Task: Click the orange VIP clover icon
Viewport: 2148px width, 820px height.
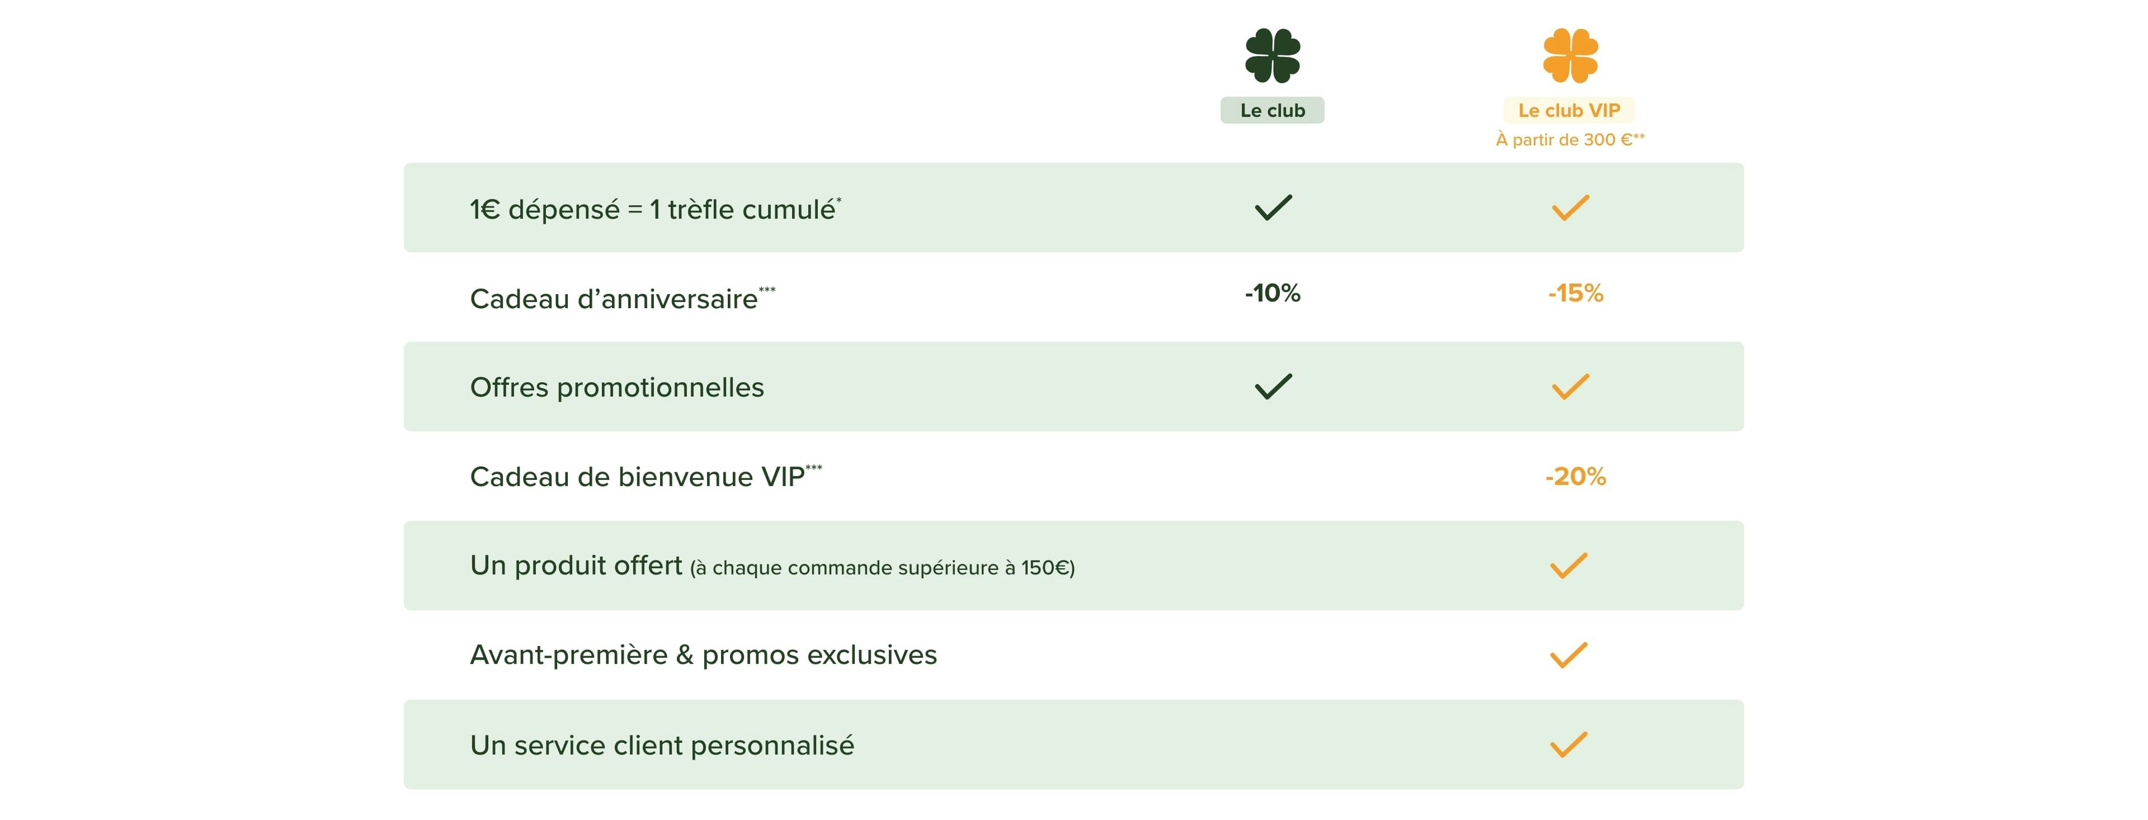Action: [x=1570, y=56]
